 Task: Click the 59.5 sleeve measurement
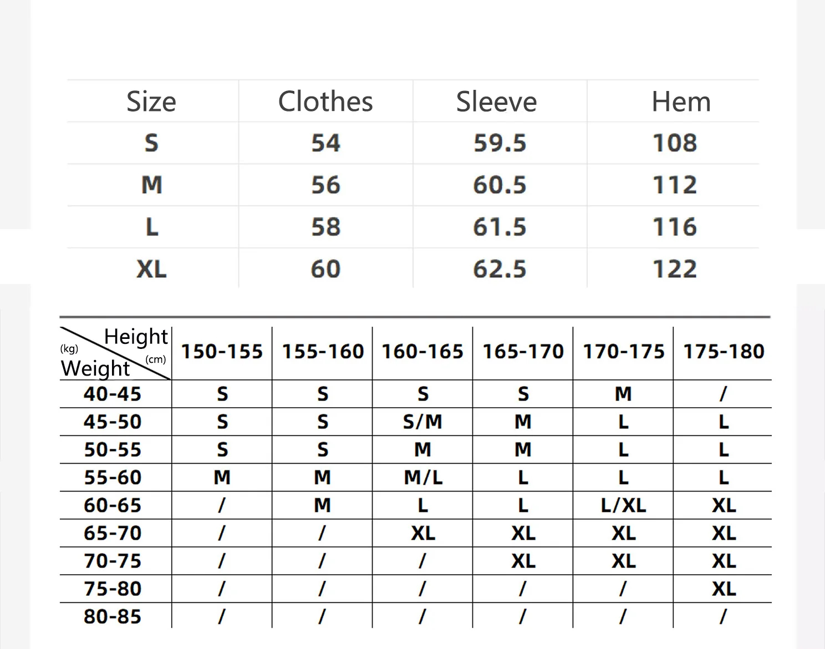(x=500, y=143)
